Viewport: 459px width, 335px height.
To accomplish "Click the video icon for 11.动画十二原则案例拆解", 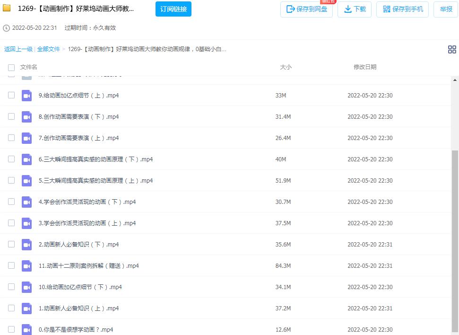I will point(26,266).
